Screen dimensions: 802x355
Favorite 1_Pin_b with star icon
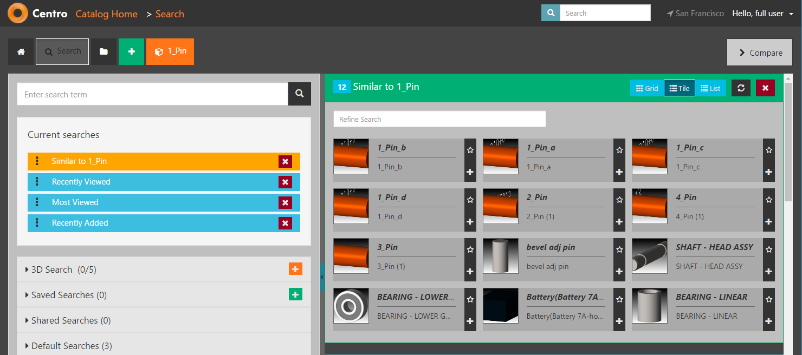(470, 150)
